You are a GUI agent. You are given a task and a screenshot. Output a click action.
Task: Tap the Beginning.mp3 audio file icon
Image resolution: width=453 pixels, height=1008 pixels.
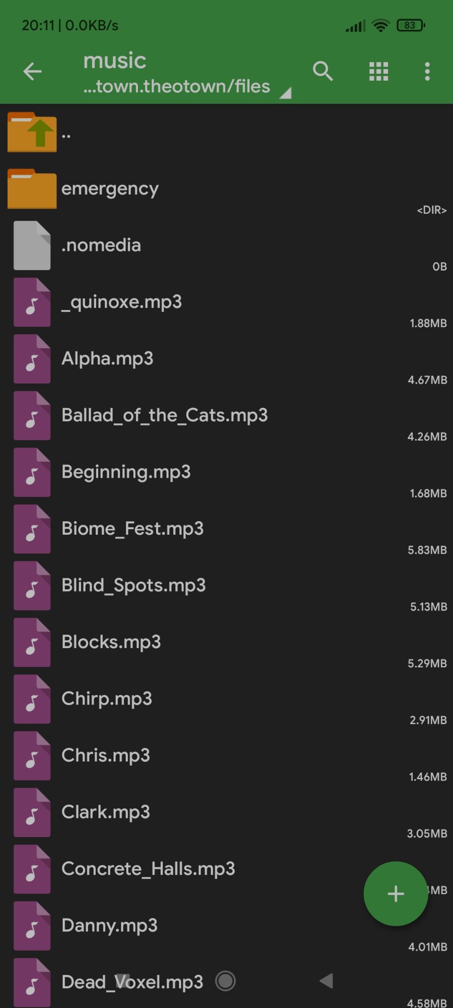(32, 472)
